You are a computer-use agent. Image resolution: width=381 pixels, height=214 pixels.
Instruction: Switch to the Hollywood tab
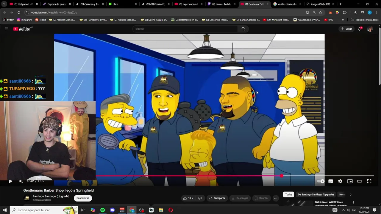(24, 4)
